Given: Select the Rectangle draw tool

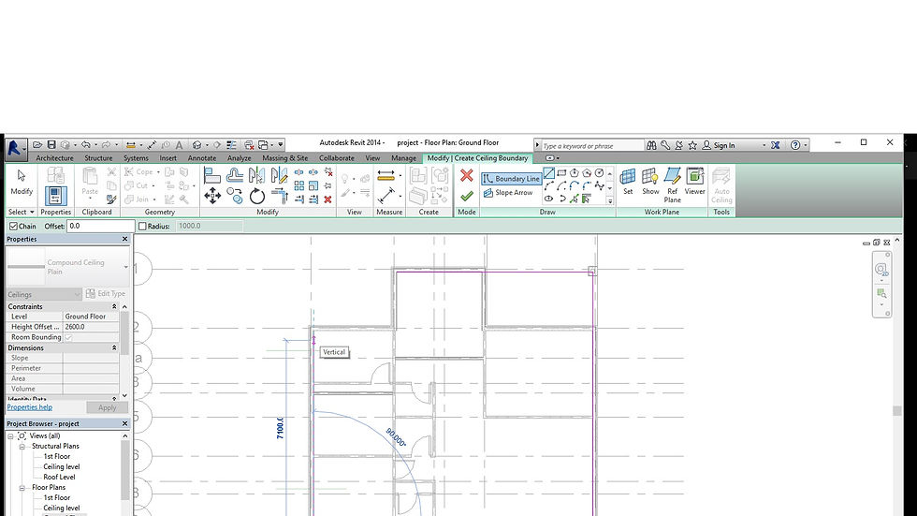Looking at the screenshot, I should click(561, 173).
